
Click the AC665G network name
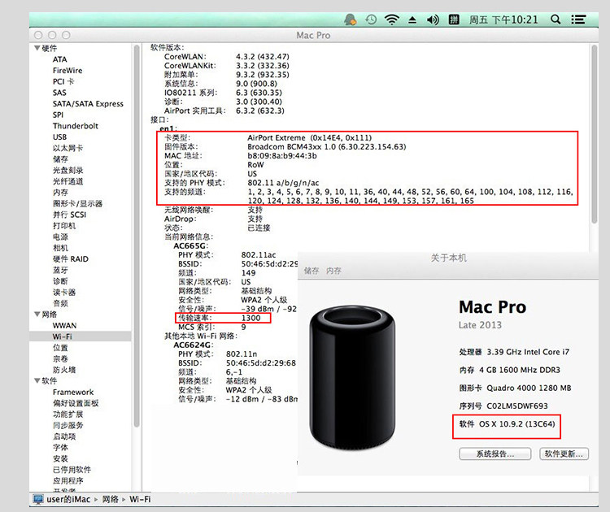pyautogui.click(x=190, y=246)
